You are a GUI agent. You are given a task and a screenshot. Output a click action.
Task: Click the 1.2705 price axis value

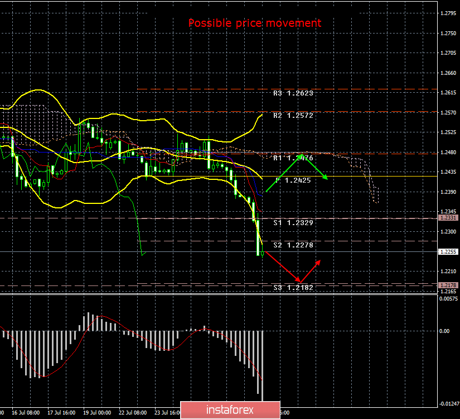[x=448, y=53]
